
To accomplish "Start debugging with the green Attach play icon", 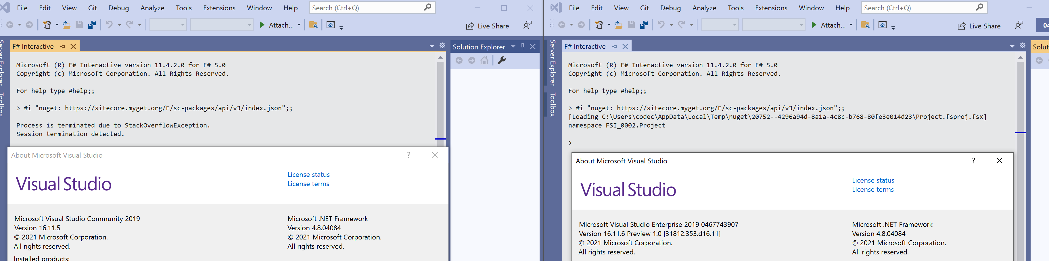I will click(x=263, y=25).
